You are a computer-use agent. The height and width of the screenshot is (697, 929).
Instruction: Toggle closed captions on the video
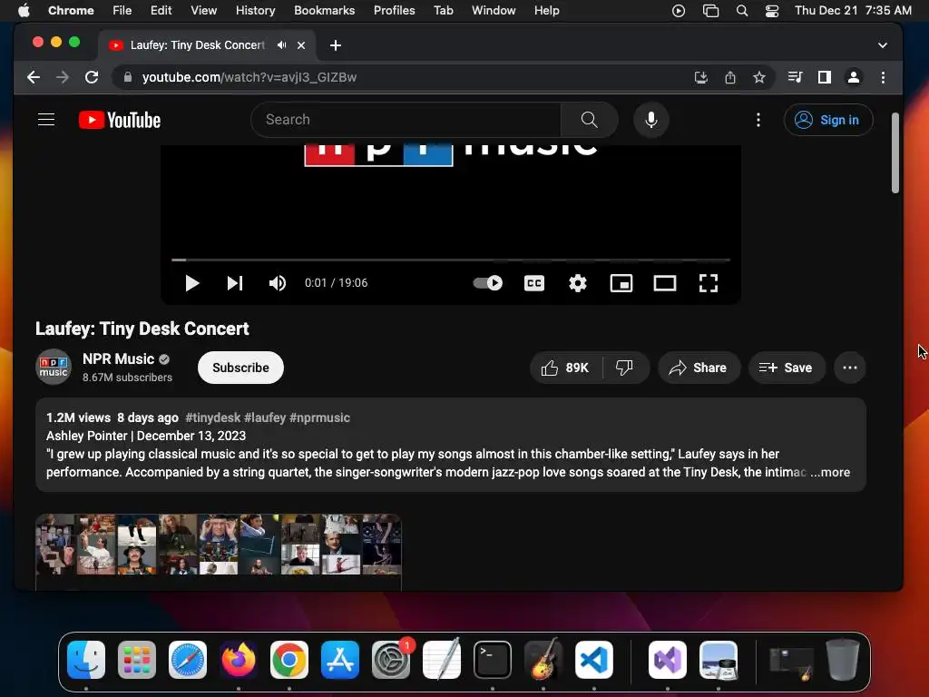pyautogui.click(x=533, y=283)
